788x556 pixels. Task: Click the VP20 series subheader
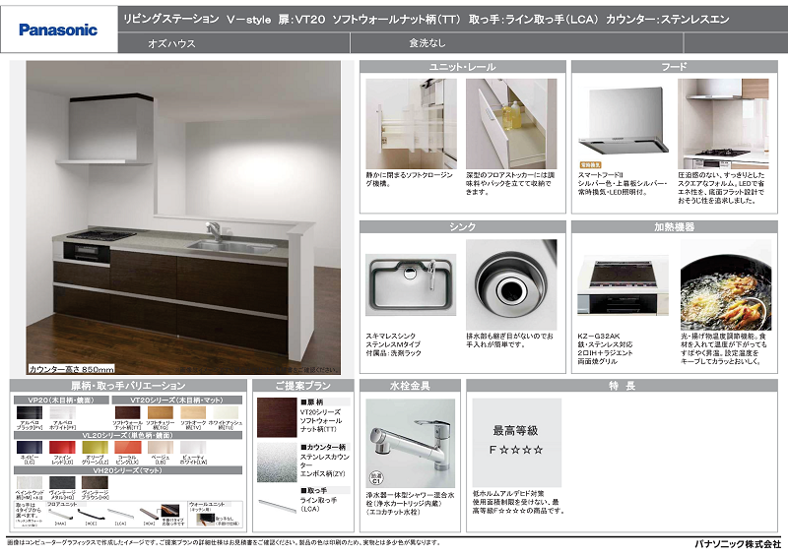[61, 401]
